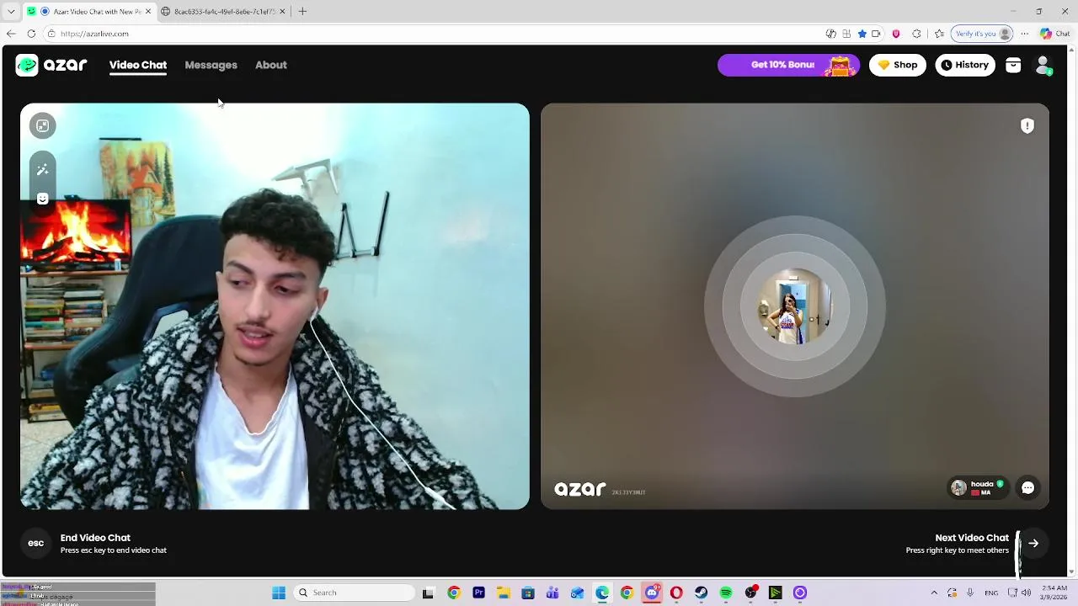The width and height of the screenshot is (1078, 606).
Task: Reload the page
Action: (x=31, y=34)
